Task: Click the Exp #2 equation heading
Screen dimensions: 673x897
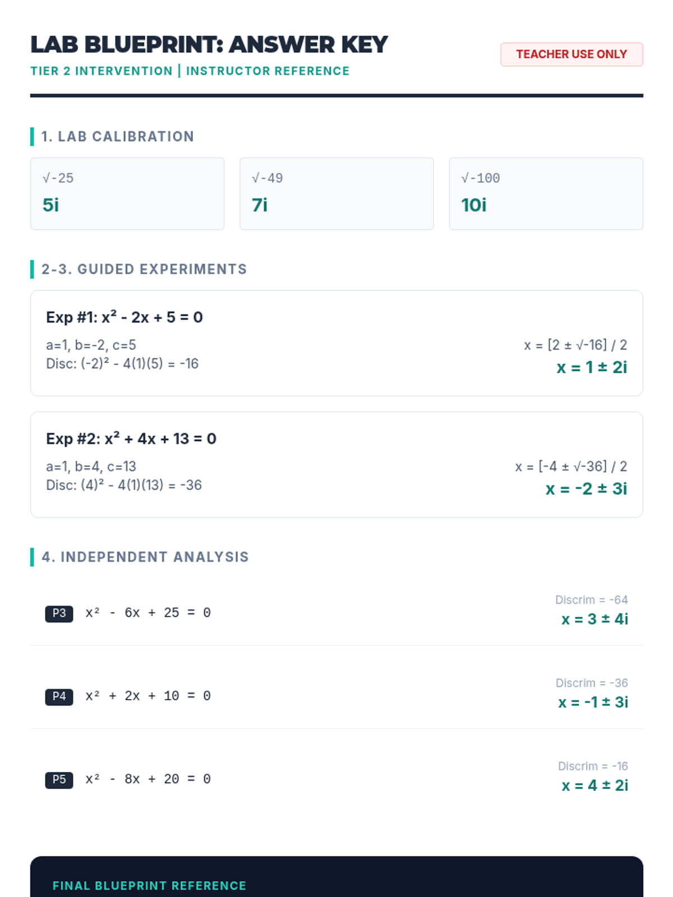Action: click(x=131, y=438)
